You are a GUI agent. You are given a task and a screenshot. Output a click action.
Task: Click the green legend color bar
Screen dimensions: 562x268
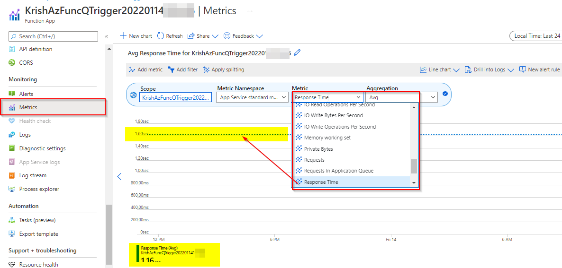coord(137,254)
